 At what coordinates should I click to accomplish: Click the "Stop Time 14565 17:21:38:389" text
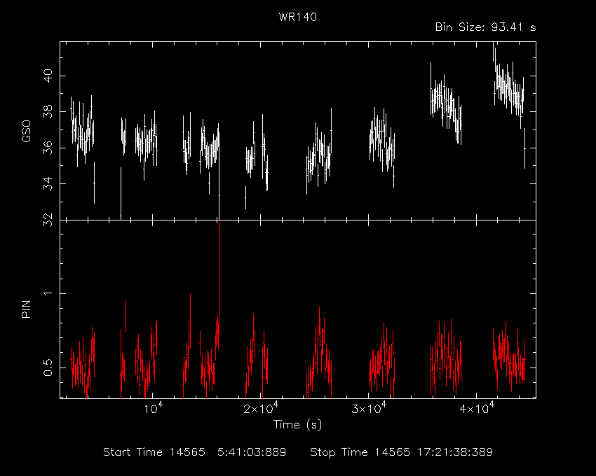[401, 452]
